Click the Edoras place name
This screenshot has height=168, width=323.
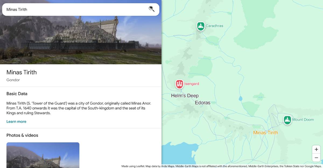click(203, 102)
